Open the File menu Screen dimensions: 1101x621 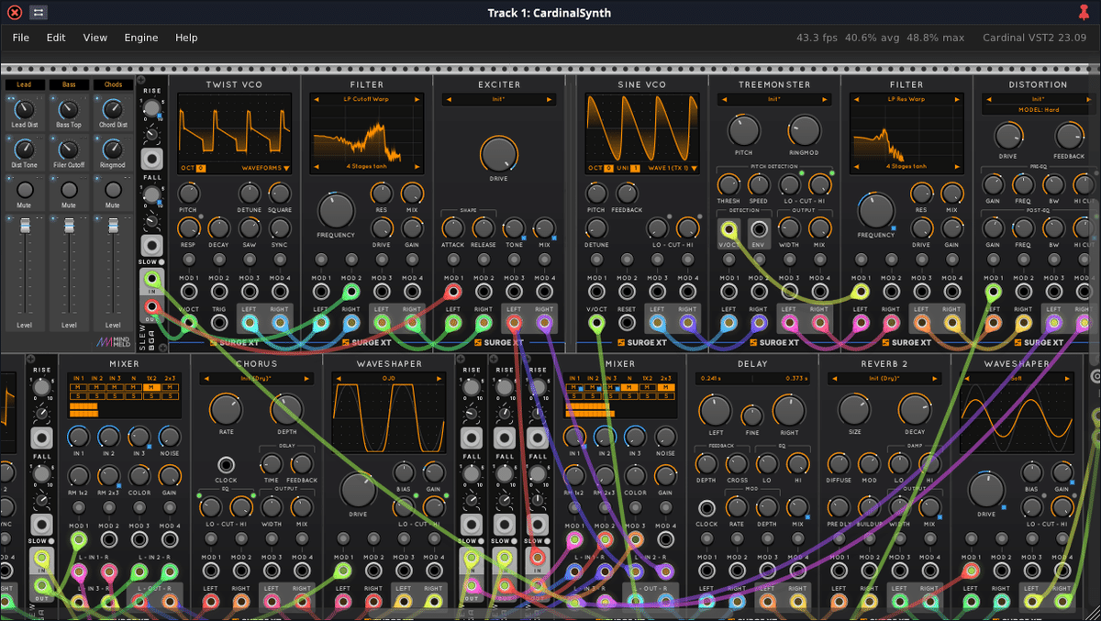(x=20, y=38)
